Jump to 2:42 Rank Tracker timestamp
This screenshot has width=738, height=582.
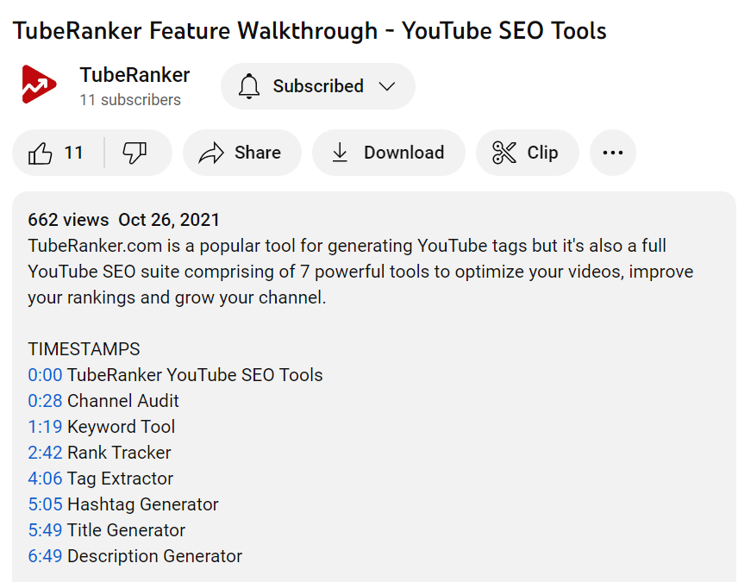click(x=45, y=453)
